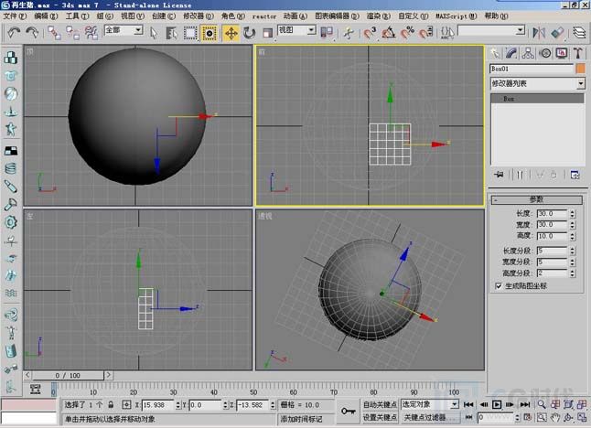Click the Mirror Selected Objects icon
Viewport: 591px width, 428px height.
539,33
